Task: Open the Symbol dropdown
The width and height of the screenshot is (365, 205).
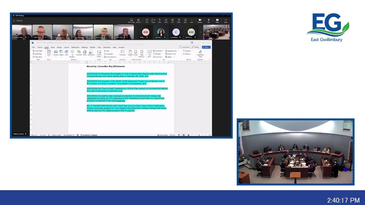Action: [188, 54]
